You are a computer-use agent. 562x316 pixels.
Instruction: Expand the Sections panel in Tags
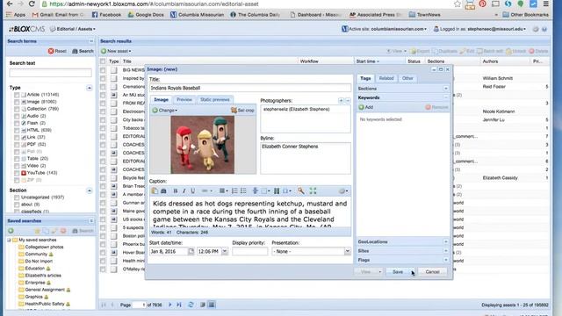(445, 89)
